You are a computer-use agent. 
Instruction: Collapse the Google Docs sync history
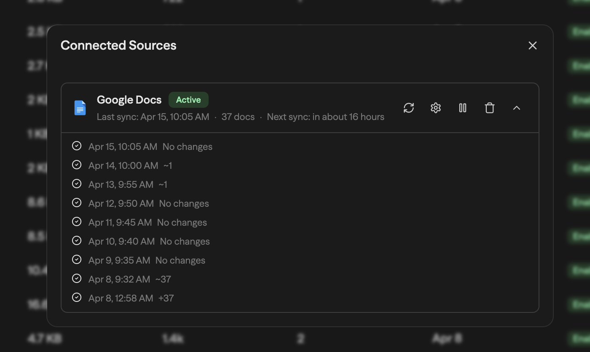[x=516, y=108]
